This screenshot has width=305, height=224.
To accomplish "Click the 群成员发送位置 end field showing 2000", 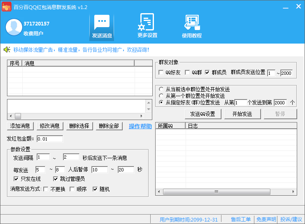I will tap(286, 73).
